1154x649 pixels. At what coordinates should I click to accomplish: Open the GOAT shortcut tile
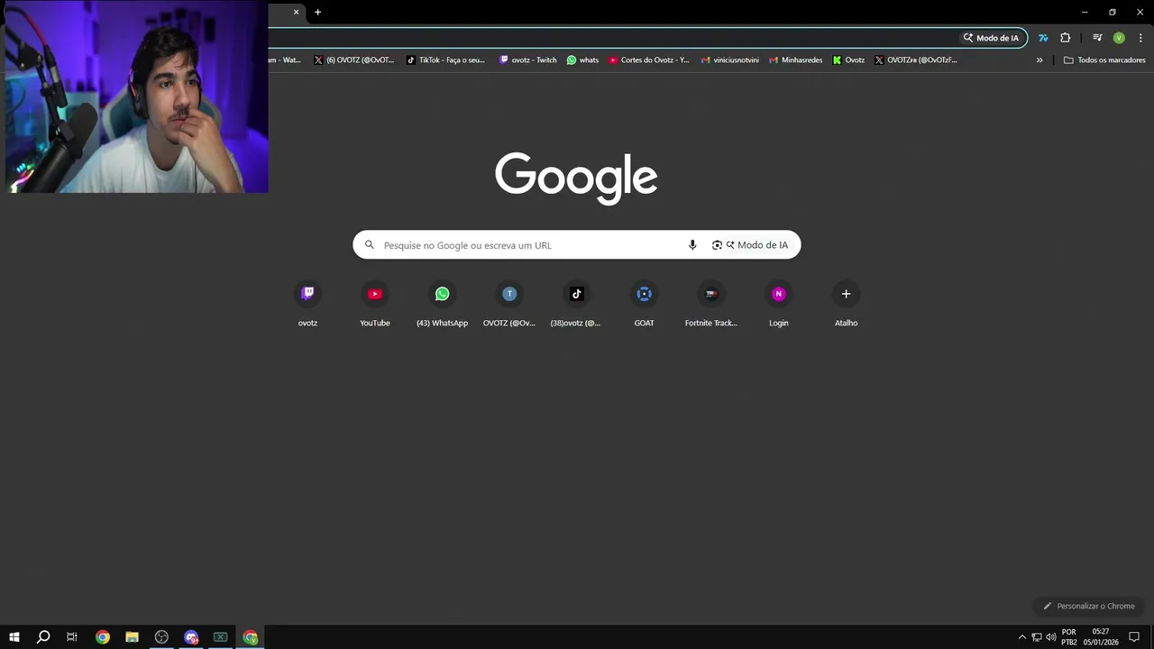pos(644,305)
